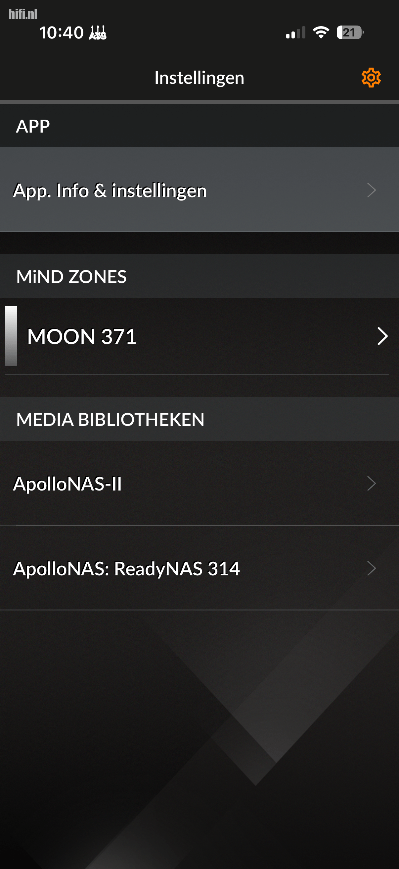The height and width of the screenshot is (869, 399).
Task: Open ApolloNAS: ReadyNAS 314 library
Action: coord(126,568)
